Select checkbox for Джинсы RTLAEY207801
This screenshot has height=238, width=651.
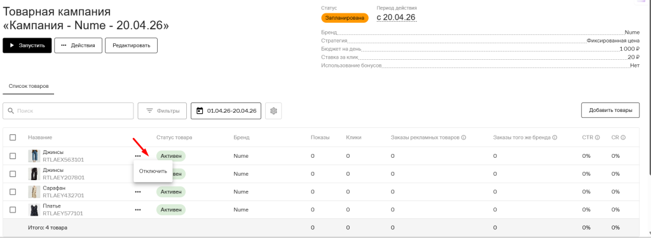click(13, 174)
